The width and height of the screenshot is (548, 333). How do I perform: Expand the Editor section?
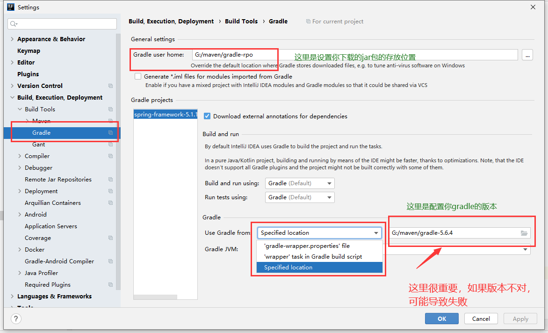tap(12, 63)
